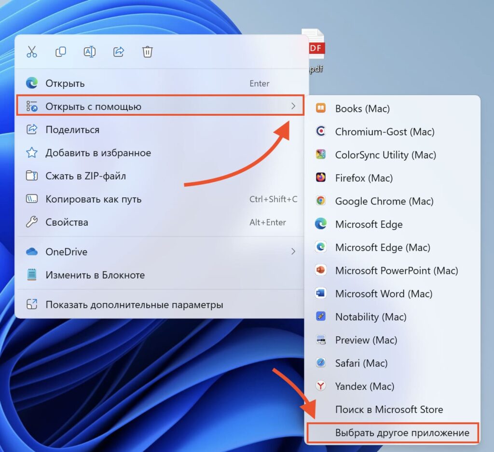Click the PowerPoint icon
Image resolution: width=494 pixels, height=452 pixels.
pyautogui.click(x=321, y=270)
